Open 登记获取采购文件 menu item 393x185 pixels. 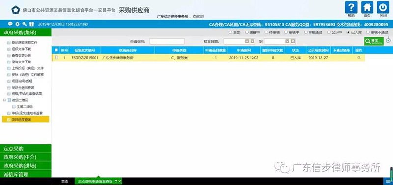pos(24,43)
